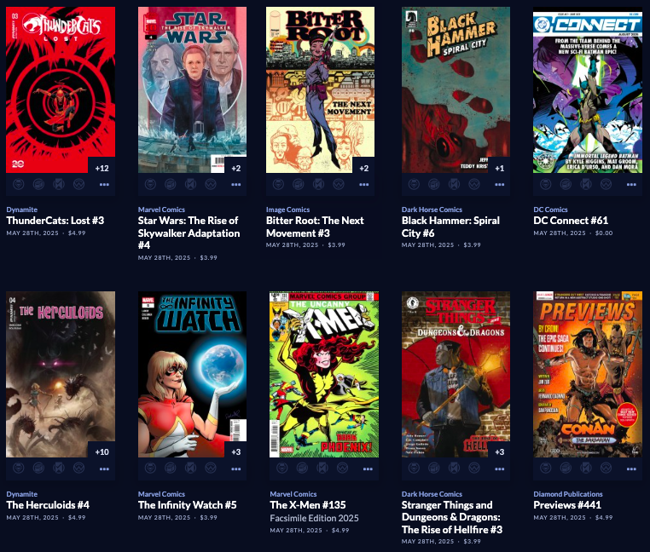Add Bitter Root #3 to collection
This screenshot has width=650, height=552.
(x=298, y=184)
